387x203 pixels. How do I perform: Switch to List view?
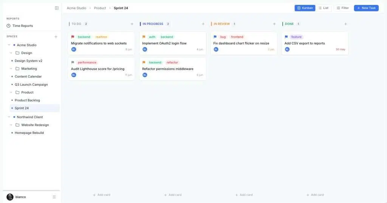(324, 8)
